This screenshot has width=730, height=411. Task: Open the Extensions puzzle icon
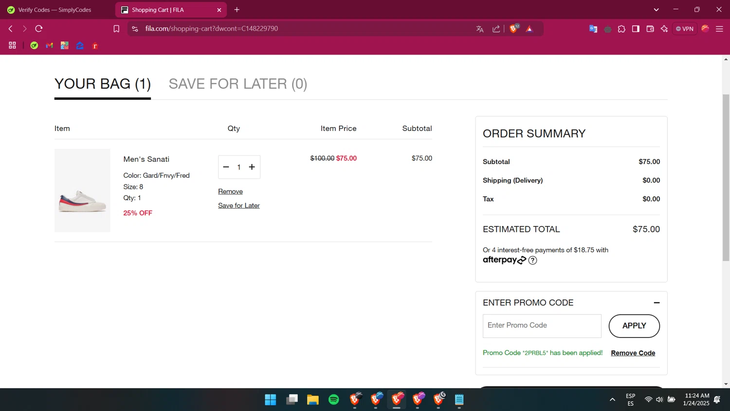point(621,29)
